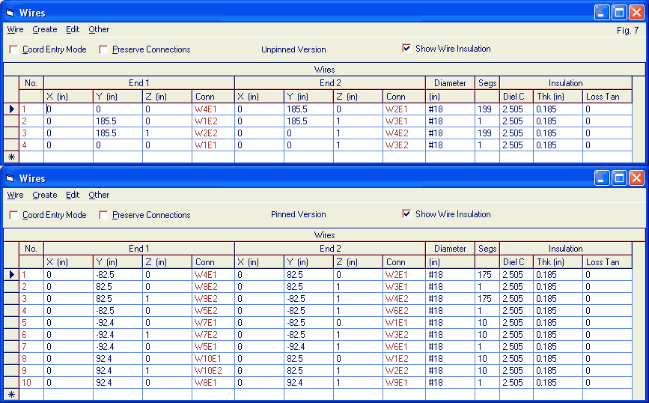Open Edit menu in Pinned Version window
The height and width of the screenshot is (403, 649).
click(x=73, y=195)
